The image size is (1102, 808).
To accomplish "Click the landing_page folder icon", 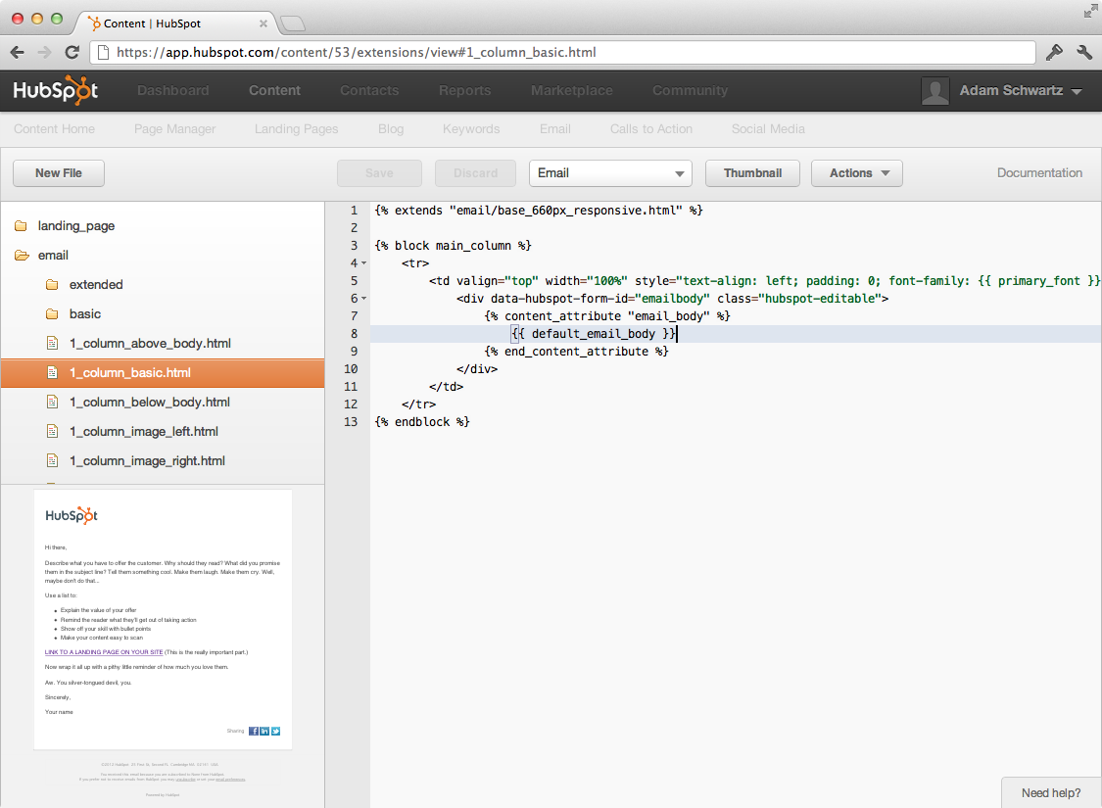I will pyautogui.click(x=22, y=225).
